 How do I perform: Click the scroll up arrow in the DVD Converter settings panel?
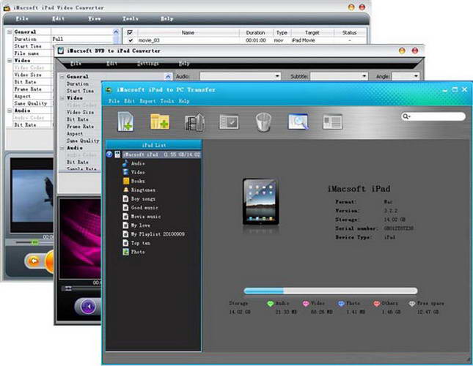click(x=168, y=77)
